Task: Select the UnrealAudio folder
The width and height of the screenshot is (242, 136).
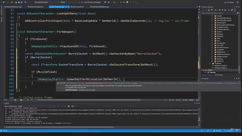Action: point(221,43)
